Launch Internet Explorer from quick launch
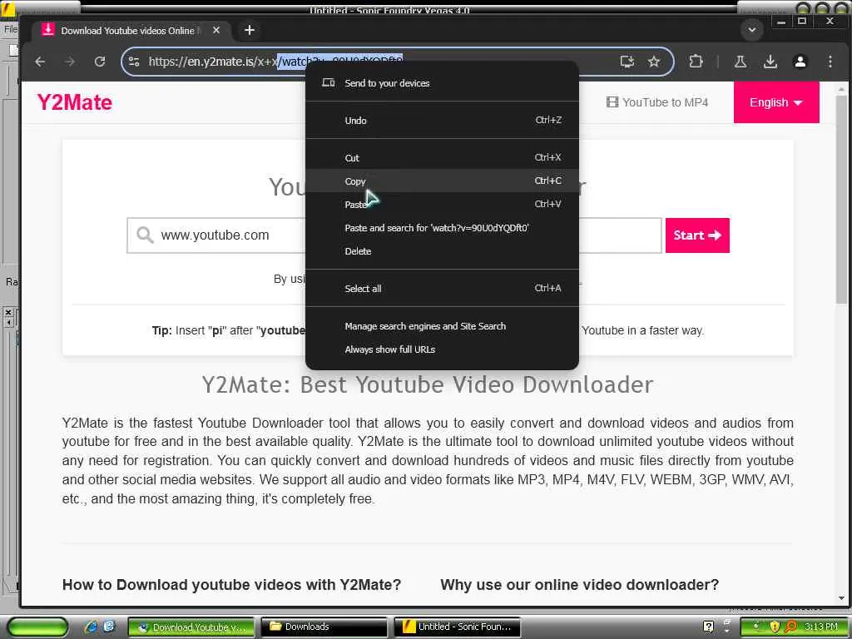 [92, 627]
